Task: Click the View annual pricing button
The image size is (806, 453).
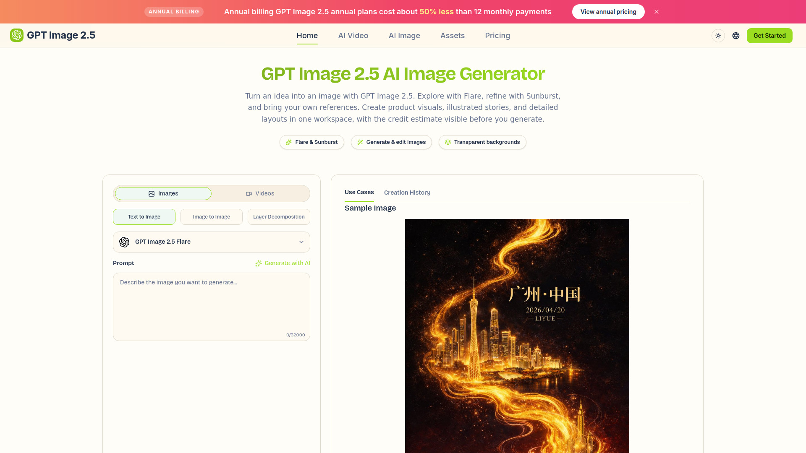Action: [608, 12]
